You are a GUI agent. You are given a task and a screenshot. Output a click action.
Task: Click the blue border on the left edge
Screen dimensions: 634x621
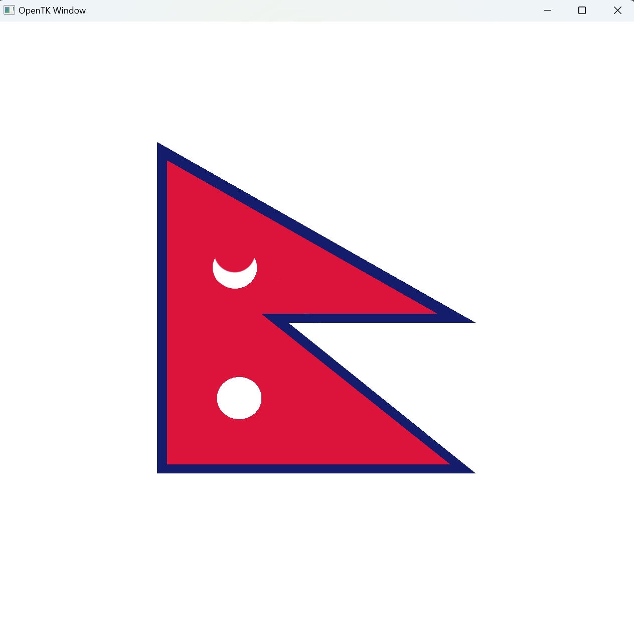pos(162,311)
